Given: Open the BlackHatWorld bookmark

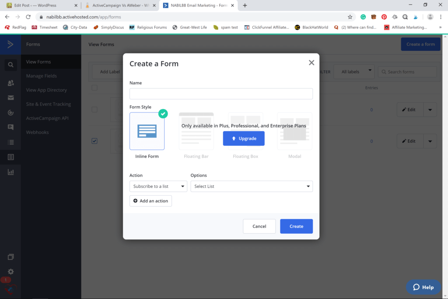Looking at the screenshot, I should click(x=311, y=28).
